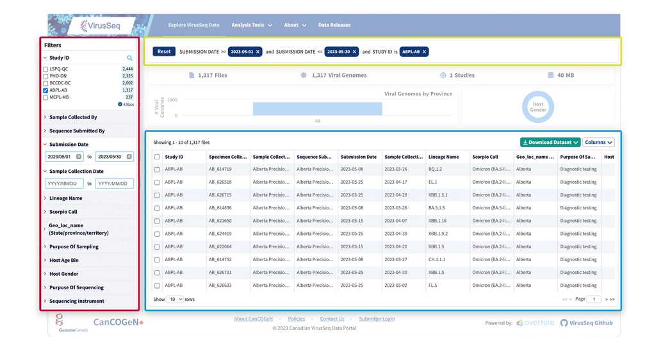Open the About menu
The image size is (663, 345).
[x=295, y=25]
